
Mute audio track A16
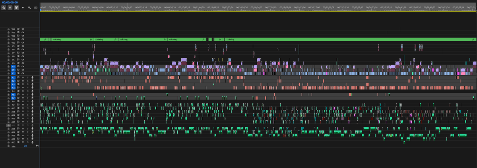[x=23, y=128]
